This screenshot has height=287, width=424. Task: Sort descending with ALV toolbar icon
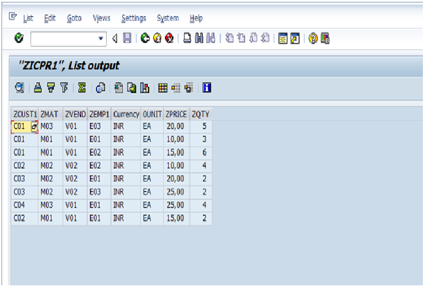[51, 88]
